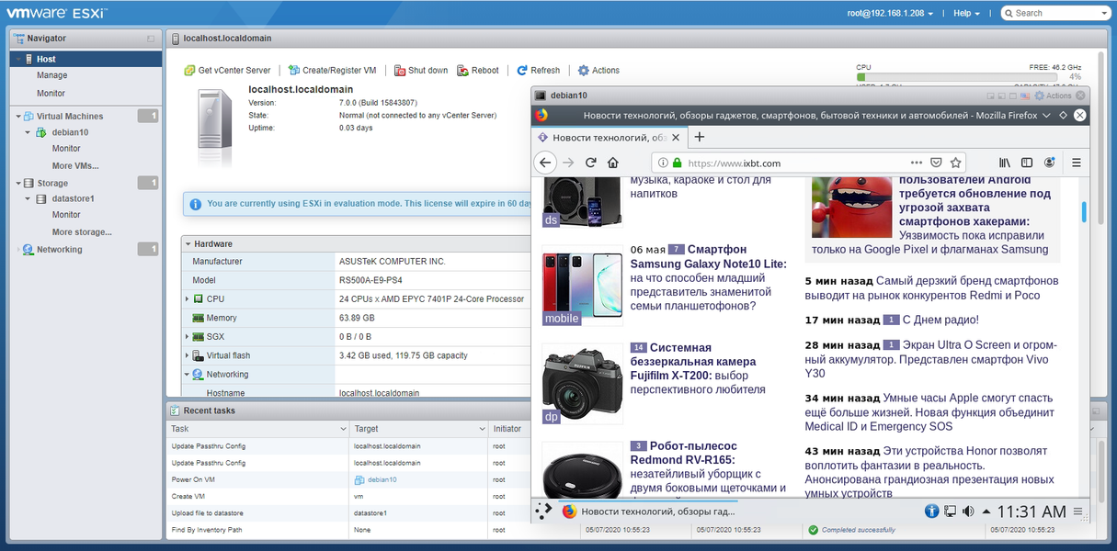Collapse the debian10 VM tree node

(28, 132)
